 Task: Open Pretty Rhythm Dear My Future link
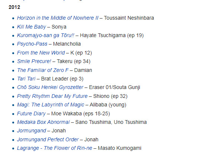coord(52,96)
